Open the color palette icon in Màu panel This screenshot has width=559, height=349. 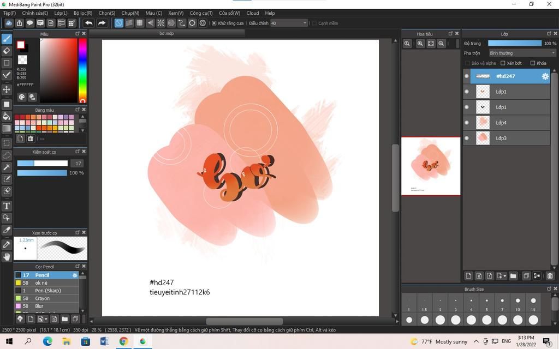click(x=22, y=97)
